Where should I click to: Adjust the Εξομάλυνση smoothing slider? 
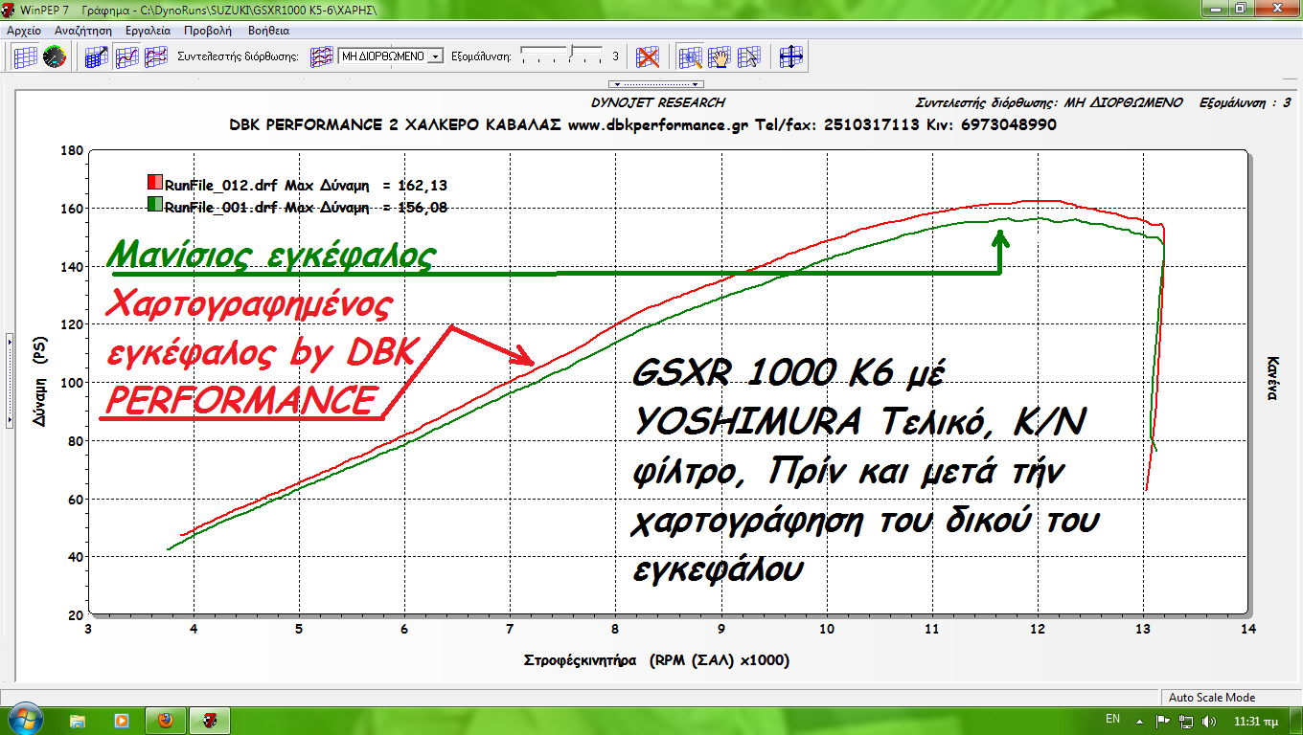[x=561, y=55]
